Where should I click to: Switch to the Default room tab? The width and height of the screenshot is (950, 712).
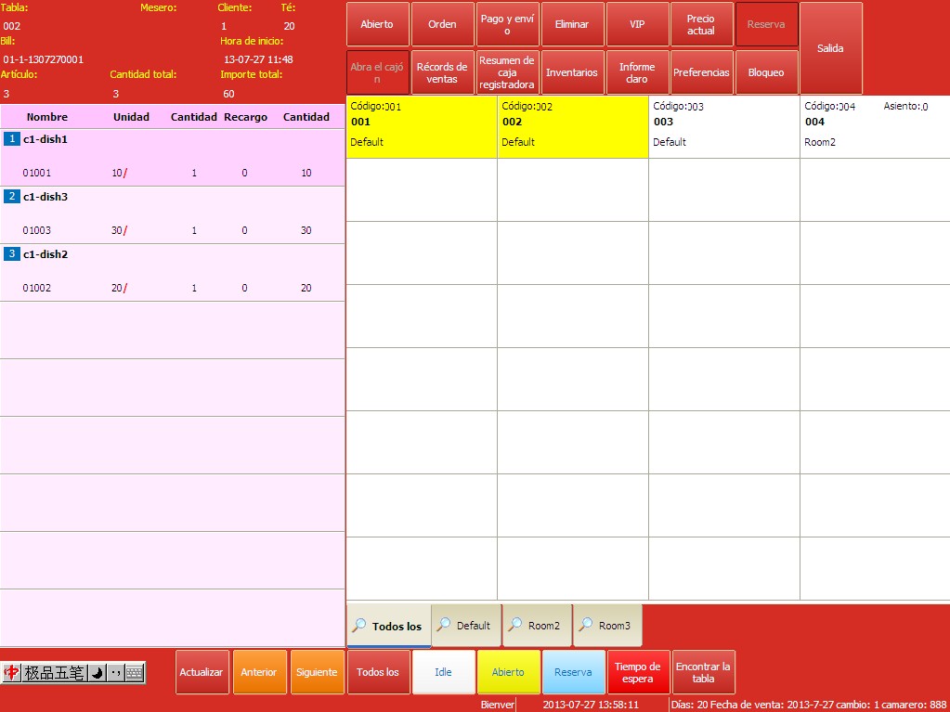(466, 626)
